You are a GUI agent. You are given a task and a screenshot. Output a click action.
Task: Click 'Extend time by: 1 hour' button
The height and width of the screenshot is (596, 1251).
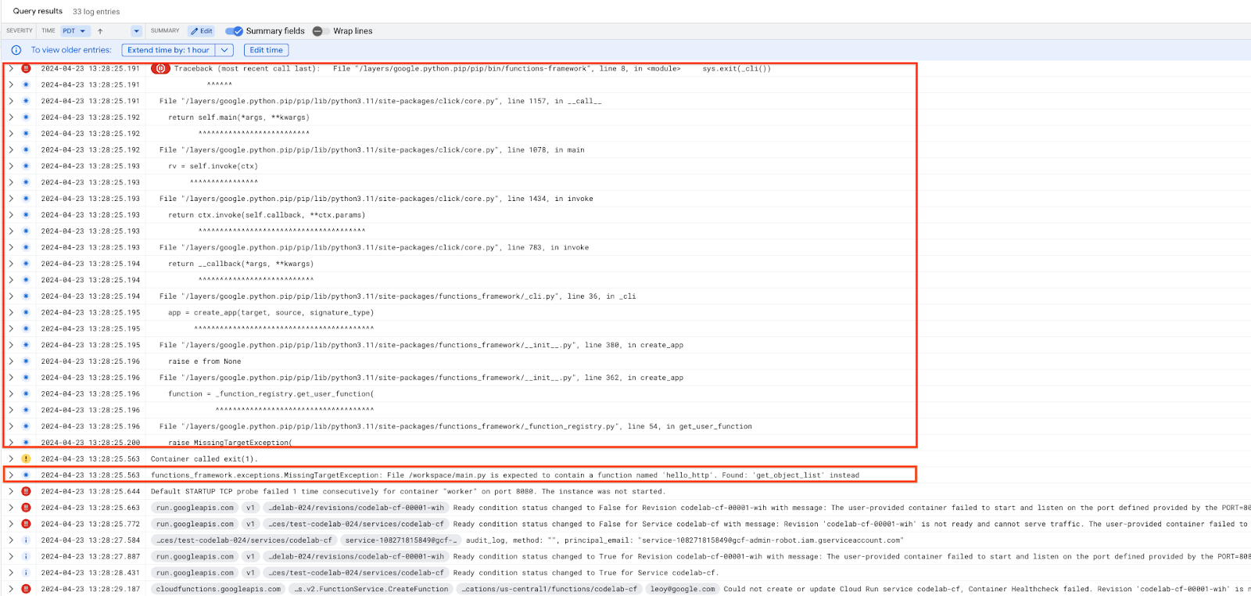click(168, 50)
